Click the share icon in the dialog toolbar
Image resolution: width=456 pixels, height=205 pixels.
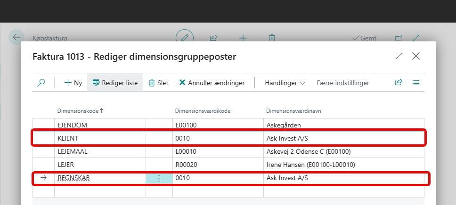click(x=399, y=83)
